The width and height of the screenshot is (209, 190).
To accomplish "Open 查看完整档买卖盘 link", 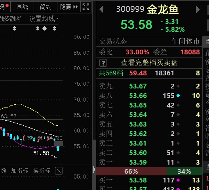I will tap(149, 63).
